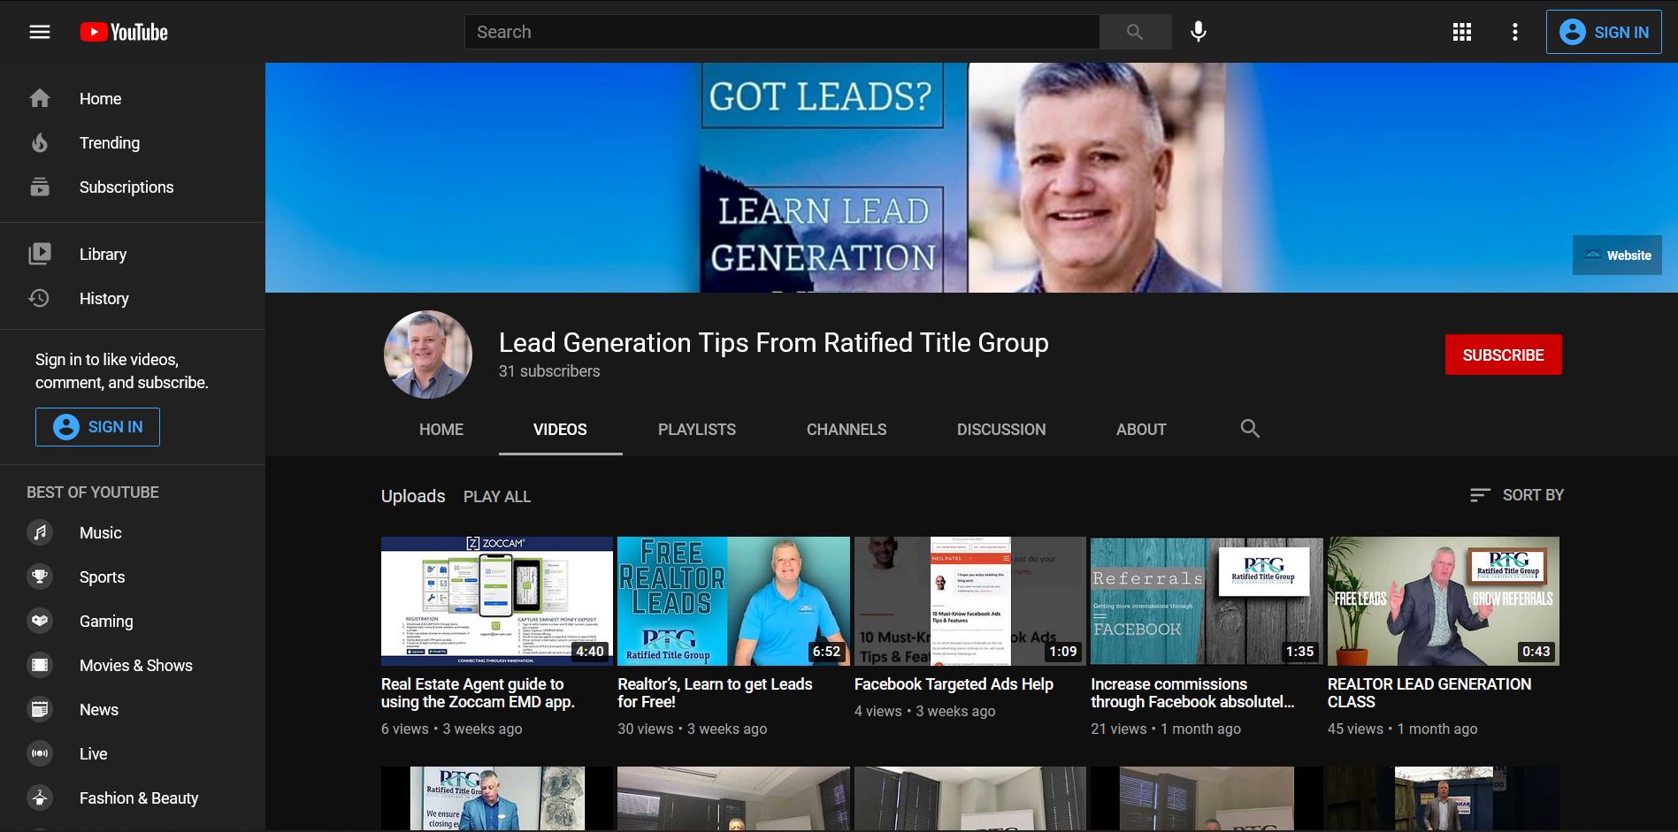Screen dimensions: 1678x832
Task: Click title "Realtor's, Learn to get Leads for Free!"
Action: point(715,693)
